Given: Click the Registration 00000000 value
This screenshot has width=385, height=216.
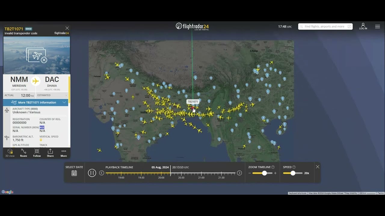Looking at the screenshot, I should (20, 123).
